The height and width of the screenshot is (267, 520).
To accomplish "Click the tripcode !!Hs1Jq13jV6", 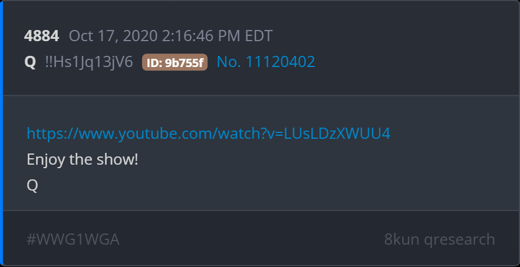I will [x=89, y=62].
